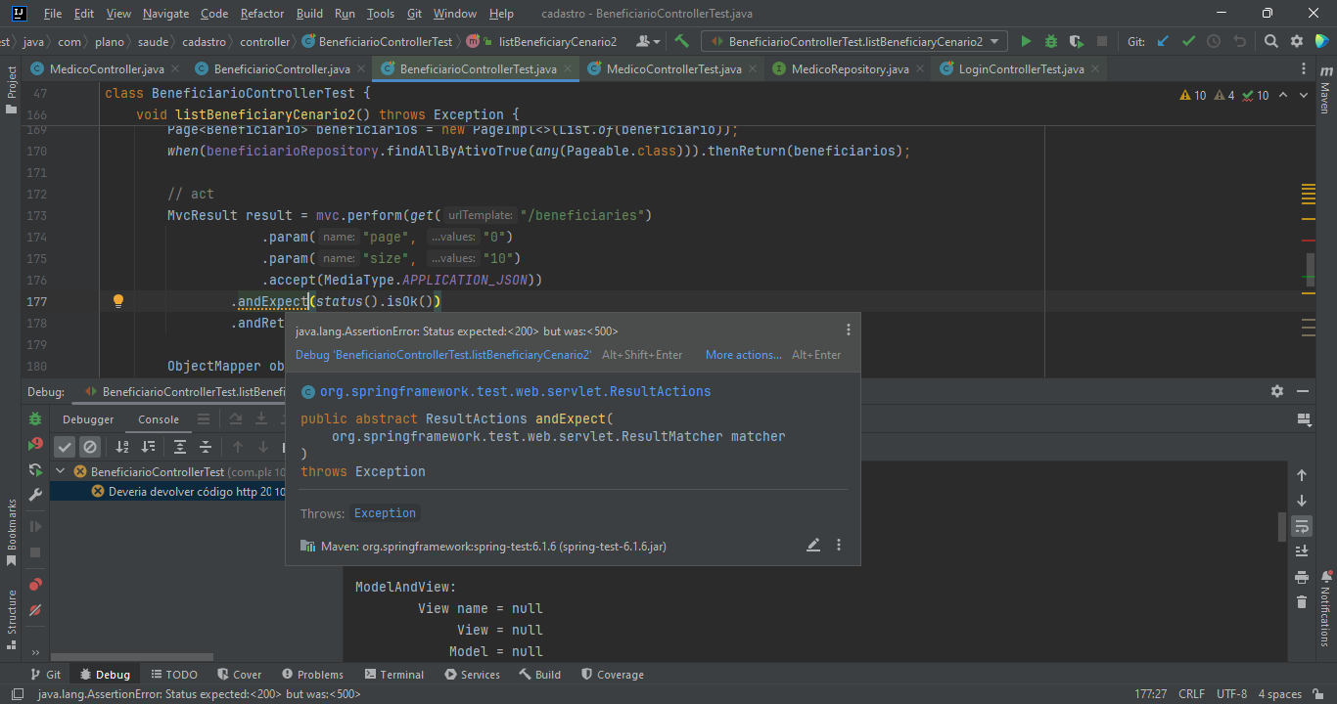Click the More actions... link

[x=744, y=355]
